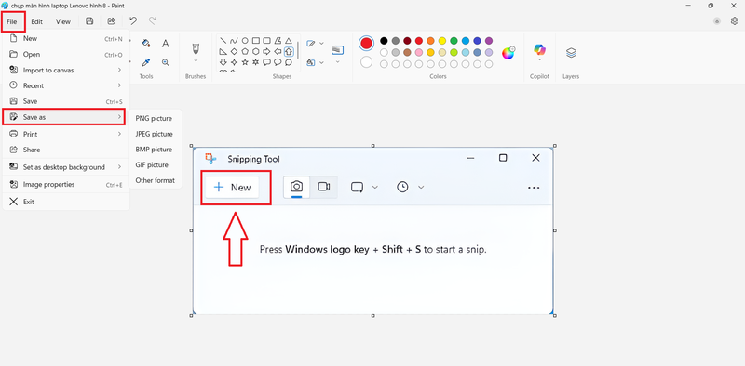Choose Image properties menu entry
Viewport: 745px width, 366px height.
[x=66, y=185]
